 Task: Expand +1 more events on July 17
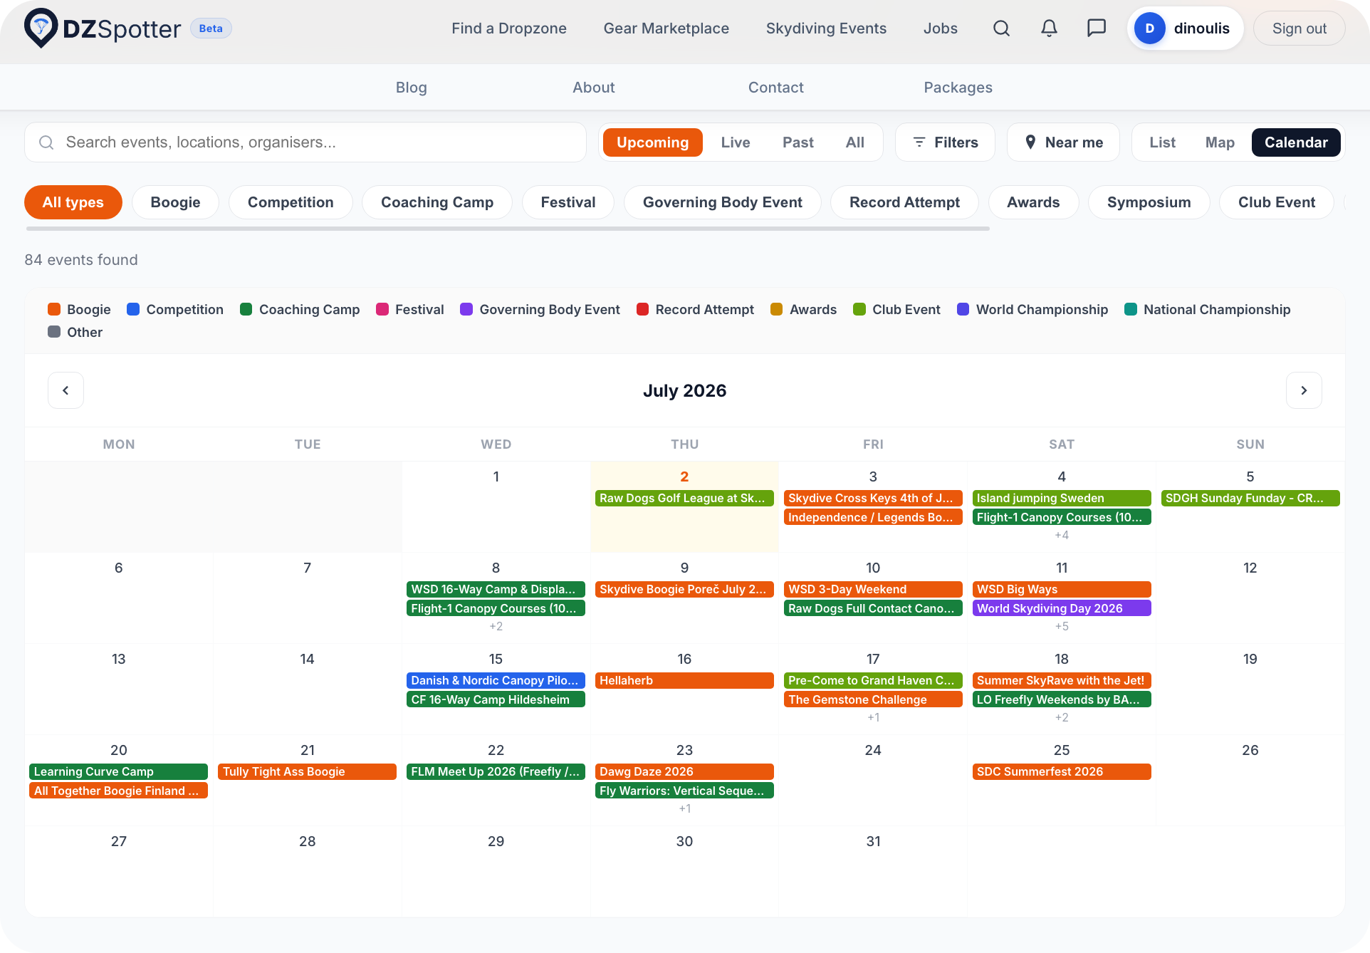tap(873, 717)
